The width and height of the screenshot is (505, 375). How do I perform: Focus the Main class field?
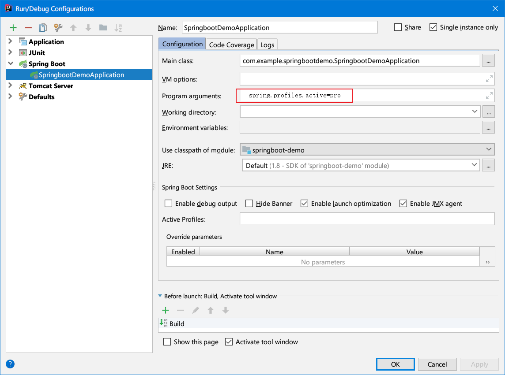coord(360,60)
